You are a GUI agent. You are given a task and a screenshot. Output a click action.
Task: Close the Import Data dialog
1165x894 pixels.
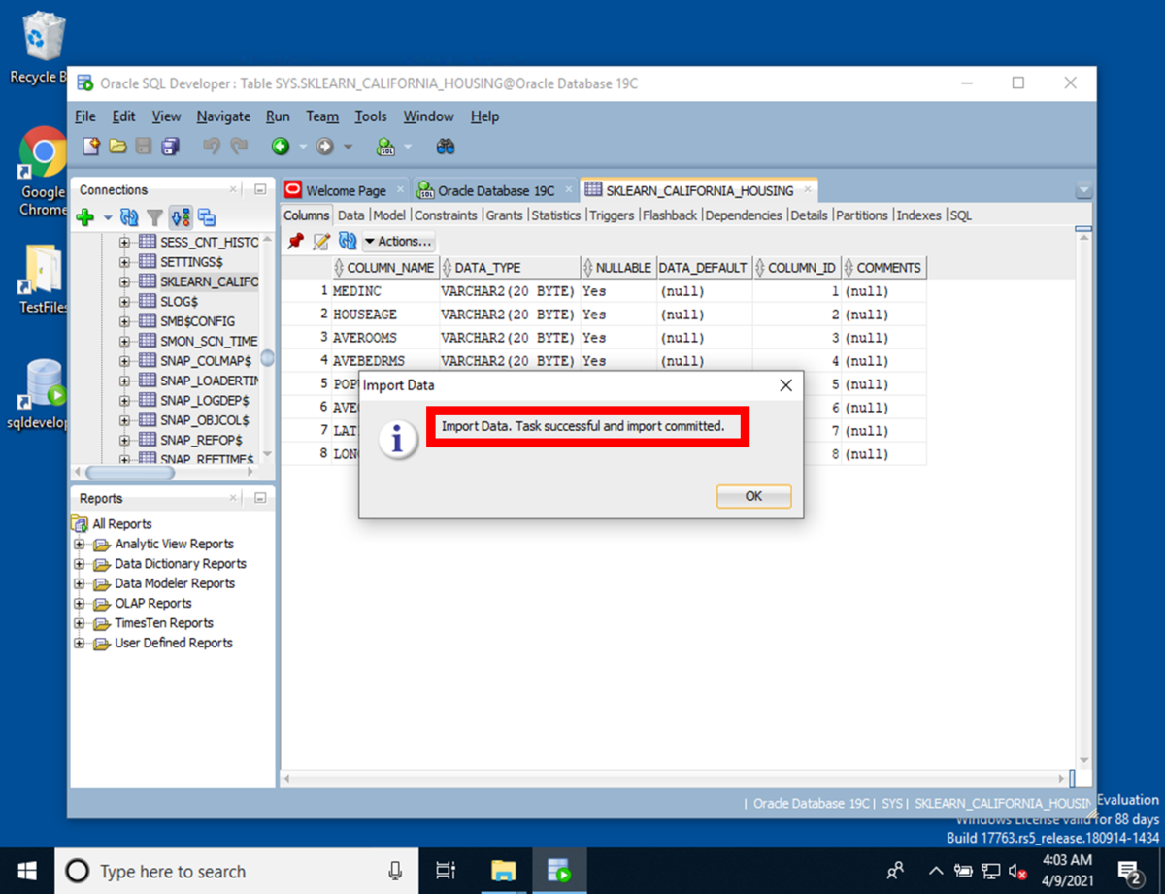click(786, 385)
